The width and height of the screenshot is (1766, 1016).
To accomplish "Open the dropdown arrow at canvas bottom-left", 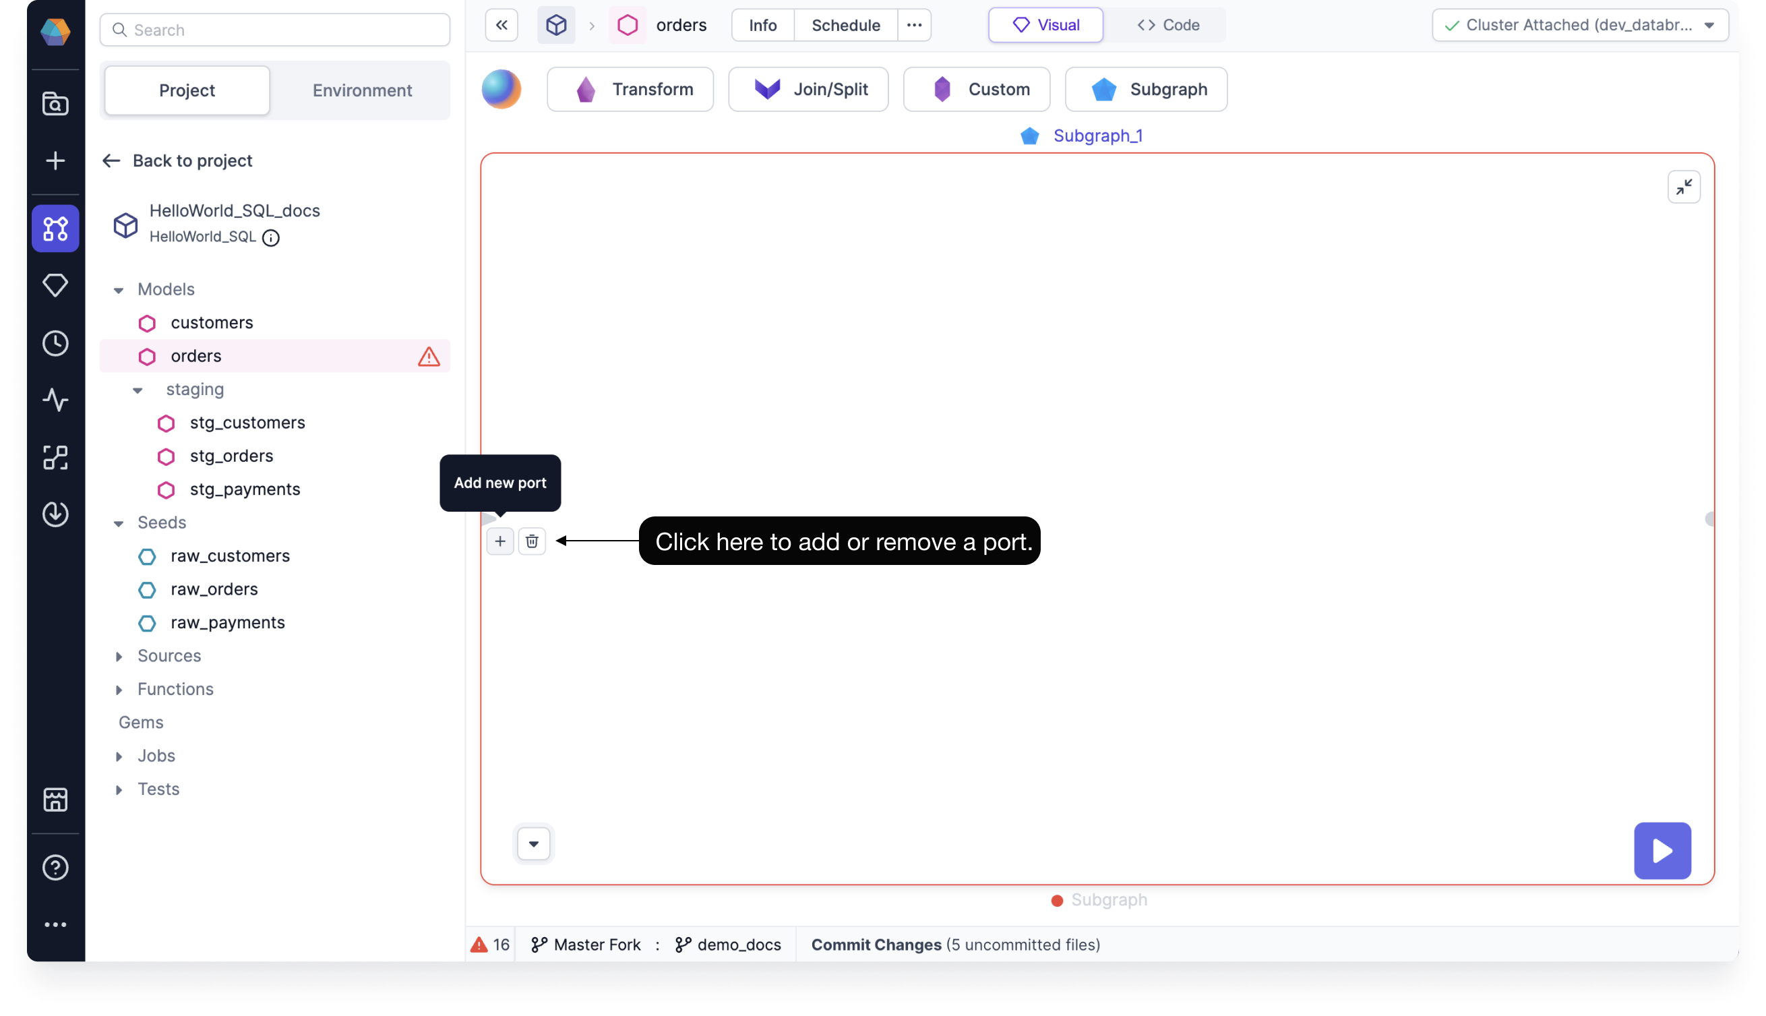I will pyautogui.click(x=534, y=844).
